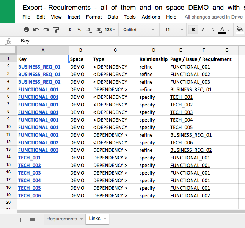Apply percent format to cell
Viewport: 245px width, 228px height.
pos(79,30)
